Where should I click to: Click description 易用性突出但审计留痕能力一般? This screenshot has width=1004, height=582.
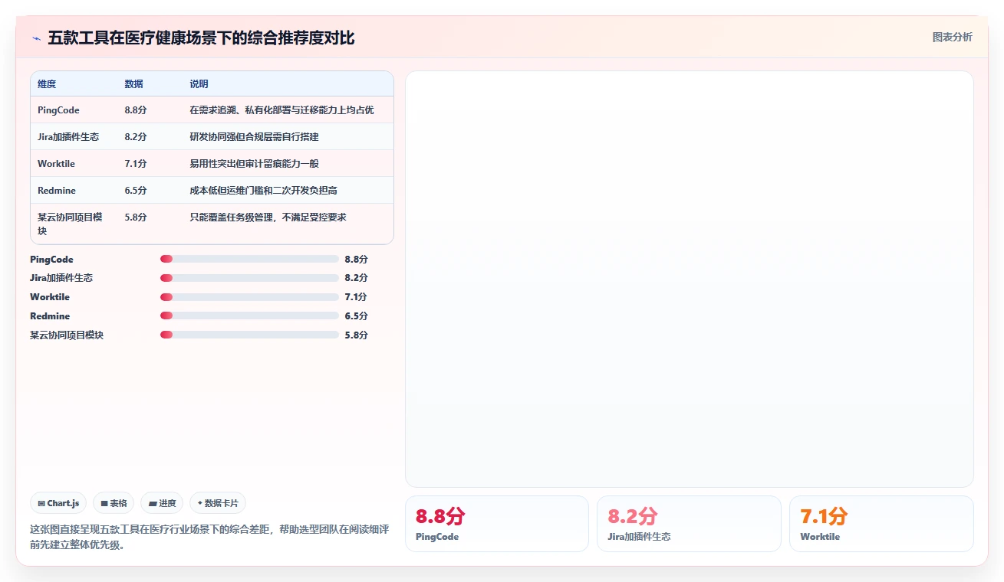coord(254,164)
